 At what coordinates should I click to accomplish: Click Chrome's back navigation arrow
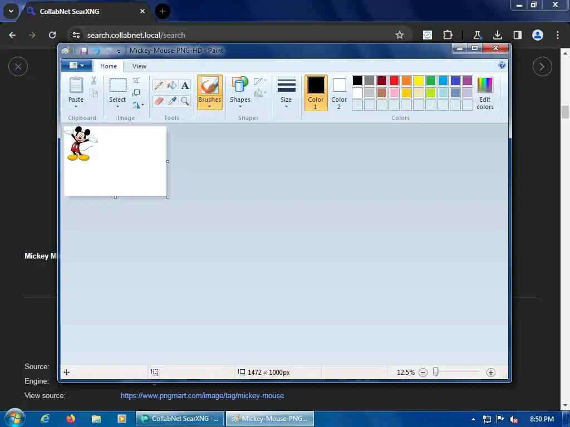(x=12, y=35)
